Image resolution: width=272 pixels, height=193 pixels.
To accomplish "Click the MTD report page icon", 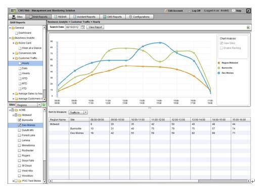I will pyautogui.click(x=20, y=83).
